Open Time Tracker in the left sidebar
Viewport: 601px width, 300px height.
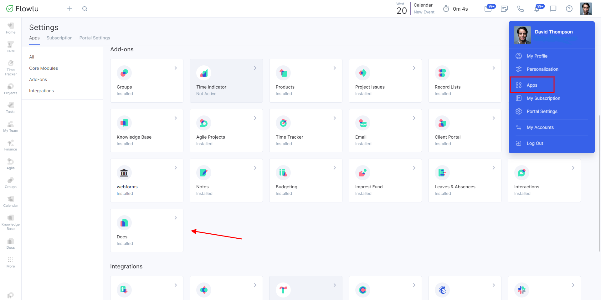click(11, 68)
